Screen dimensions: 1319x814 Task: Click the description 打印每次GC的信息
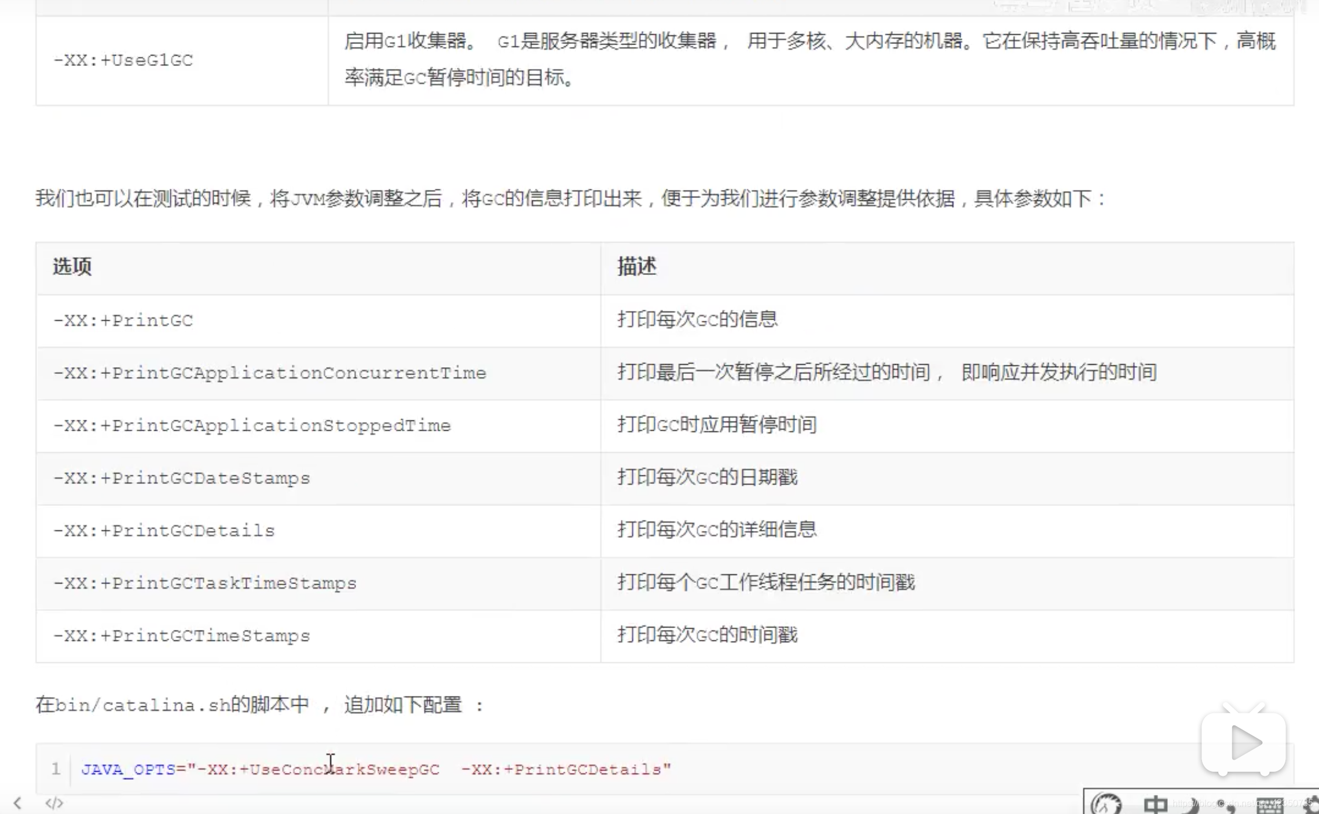point(697,320)
